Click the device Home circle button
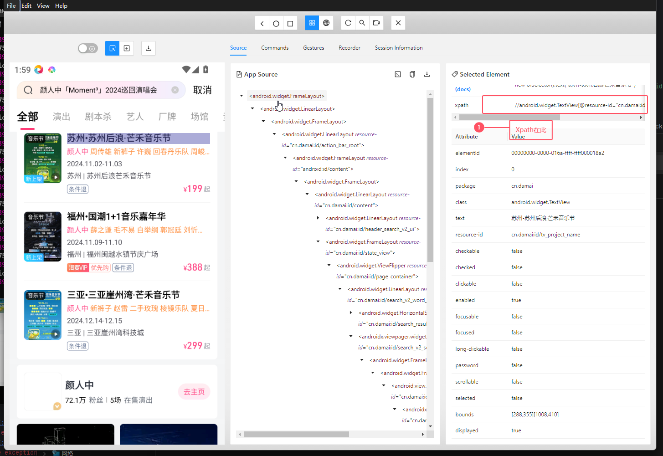This screenshot has height=456, width=663. (x=276, y=23)
